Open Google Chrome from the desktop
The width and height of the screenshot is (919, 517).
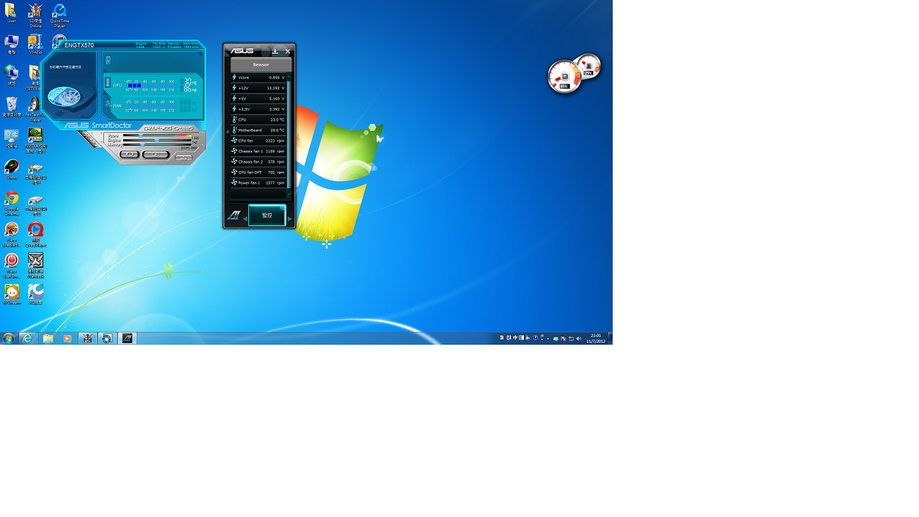click(x=11, y=199)
